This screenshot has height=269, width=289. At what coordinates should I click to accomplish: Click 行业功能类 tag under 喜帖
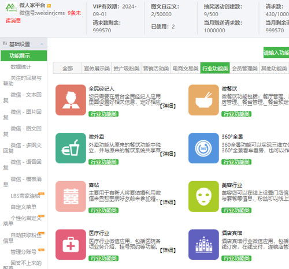(103, 210)
